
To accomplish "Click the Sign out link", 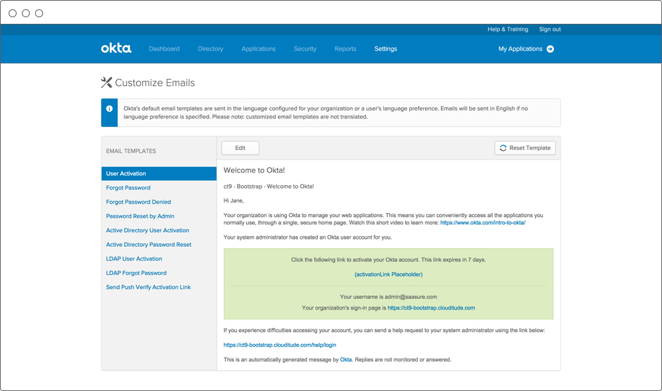I will pyautogui.click(x=549, y=29).
